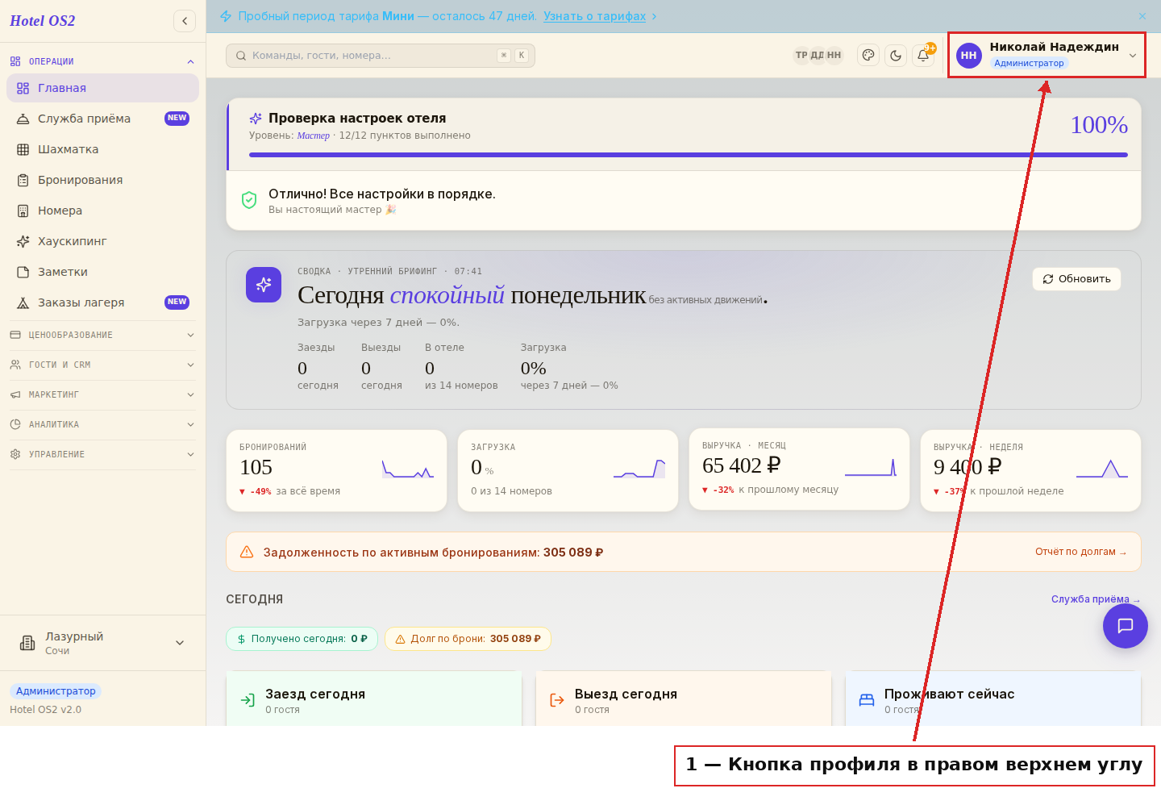Open the Выручка месяц stat card
The height and width of the screenshot is (805, 1161).
pyautogui.click(x=800, y=469)
